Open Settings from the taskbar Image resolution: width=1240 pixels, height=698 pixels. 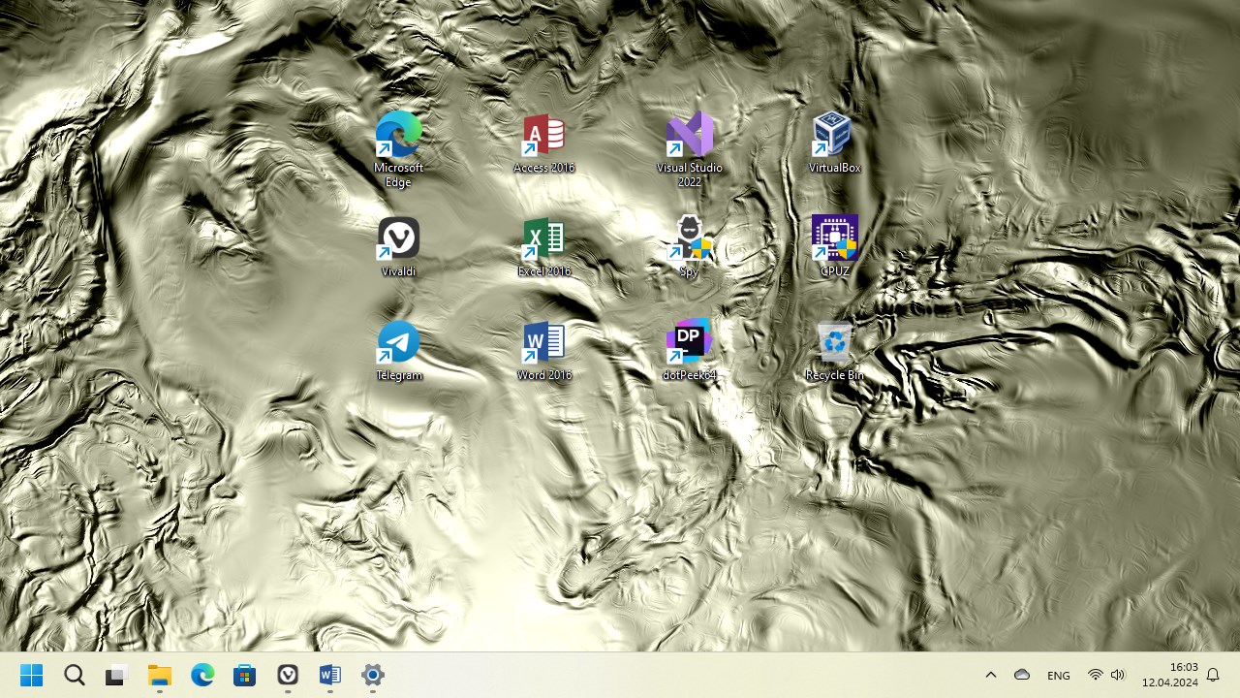(x=373, y=676)
